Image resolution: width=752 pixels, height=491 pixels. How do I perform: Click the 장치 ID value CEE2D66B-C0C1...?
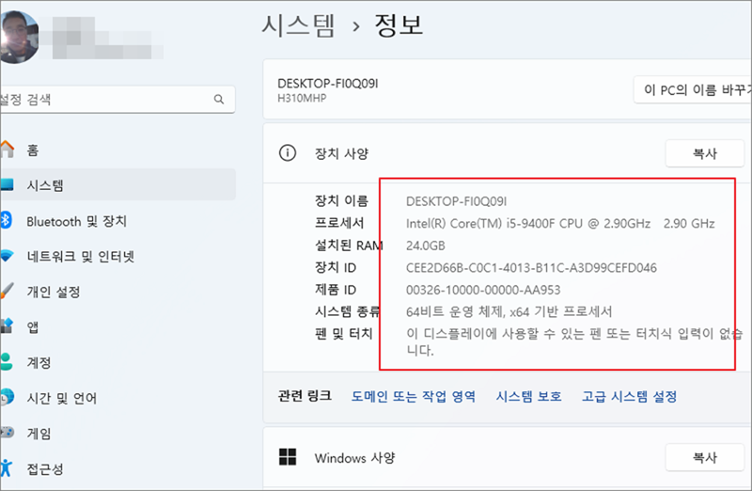532,268
